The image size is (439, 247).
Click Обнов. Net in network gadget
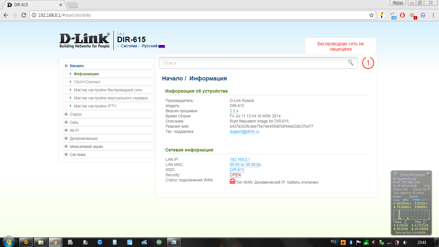tap(400, 189)
